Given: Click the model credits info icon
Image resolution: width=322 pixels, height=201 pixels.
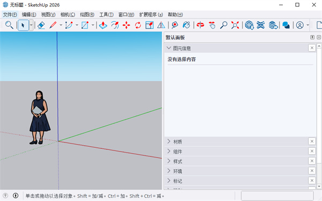Looking at the screenshot, I should [x=16, y=196].
